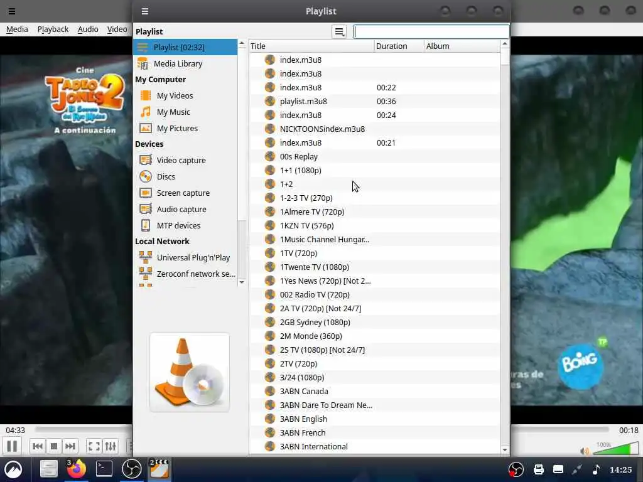This screenshot has height=482, width=643.
Task: Open Video capture device
Action: 185,160
